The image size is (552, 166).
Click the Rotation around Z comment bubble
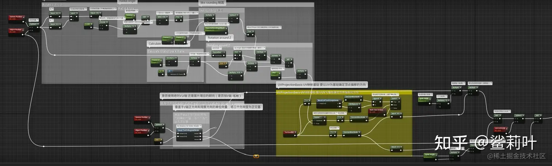(x=219, y=38)
